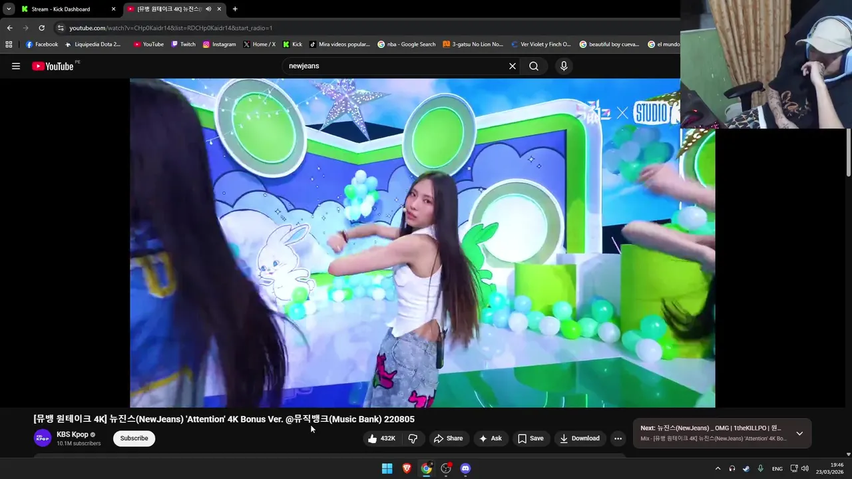Open the Facebook bookmark
852x479 pixels.
pos(42,45)
